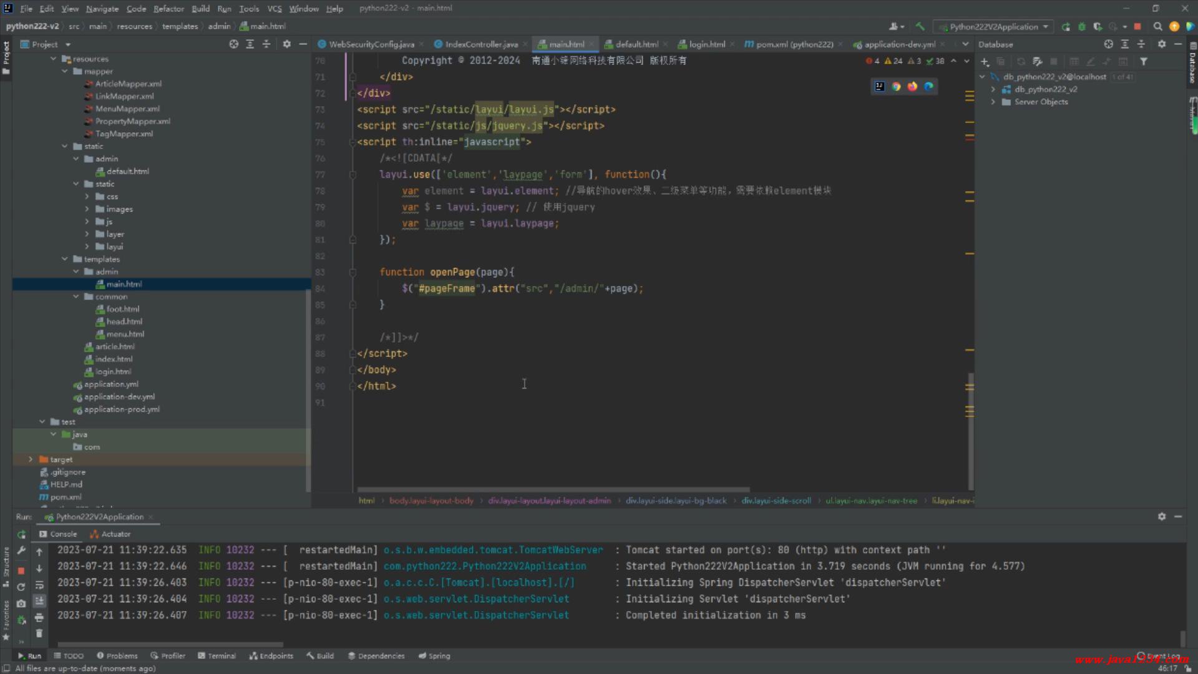The height and width of the screenshot is (674, 1198).
Task: Open the Spring tool window button
Action: pos(434,656)
